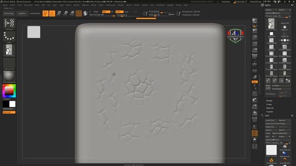The height and width of the screenshot is (166, 296).
Task: Open the Alpha menu in top bar
Action: tap(5, 5)
